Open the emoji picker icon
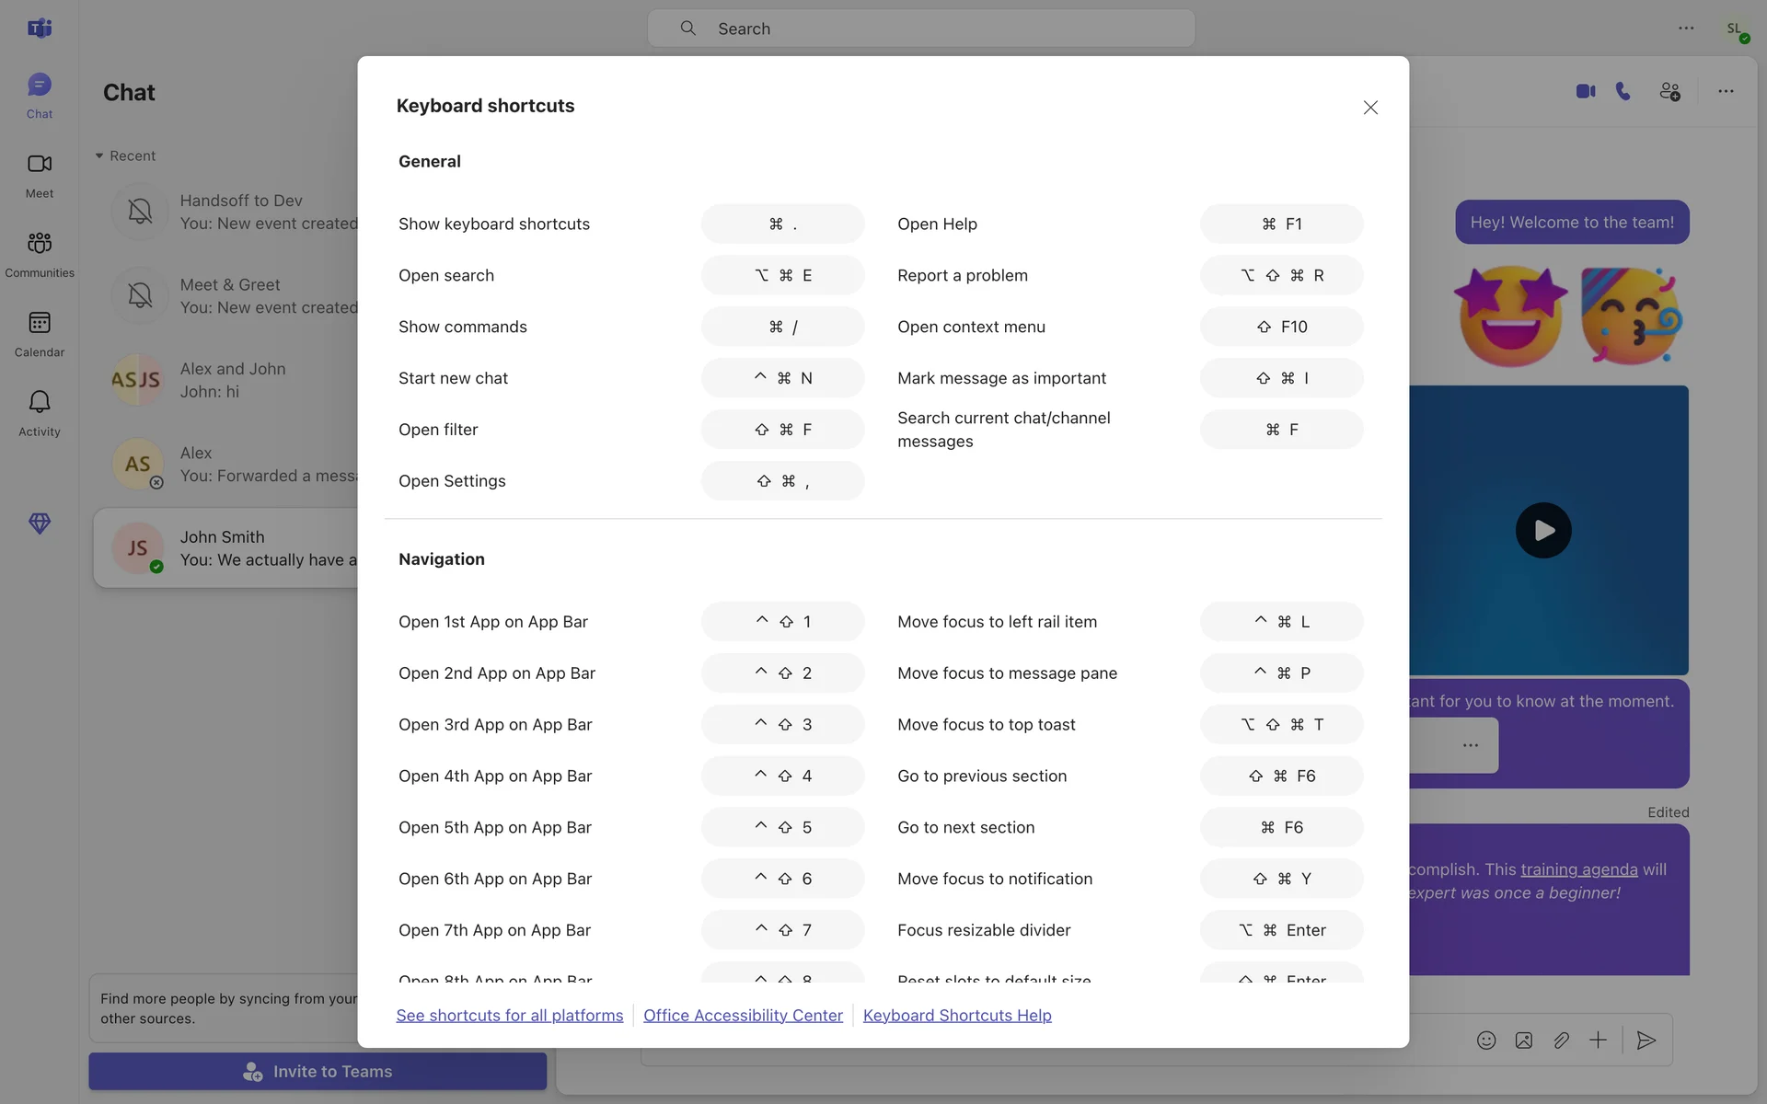Image resolution: width=1767 pixels, height=1104 pixels. [x=1486, y=1041]
